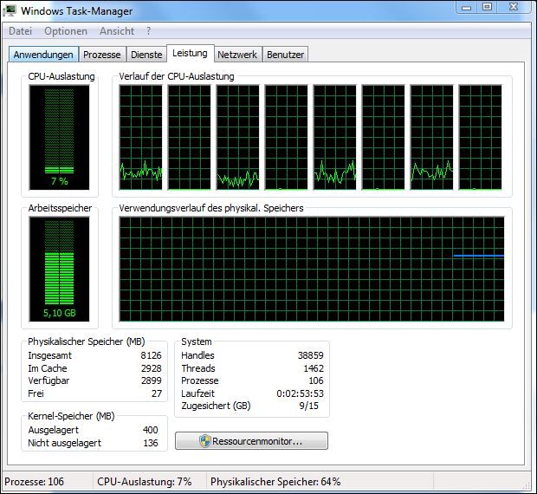Click the Frei value 27

[x=157, y=393]
